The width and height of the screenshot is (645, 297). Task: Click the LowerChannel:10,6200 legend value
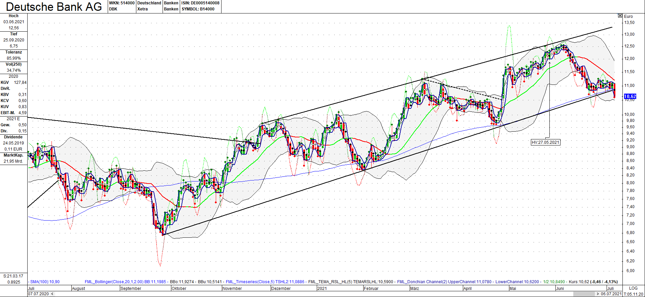pos(517,282)
